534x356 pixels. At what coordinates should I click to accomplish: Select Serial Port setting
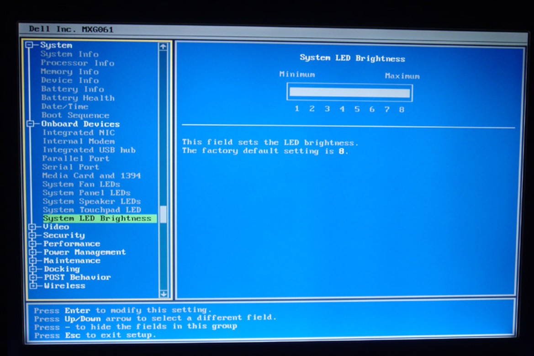point(70,167)
